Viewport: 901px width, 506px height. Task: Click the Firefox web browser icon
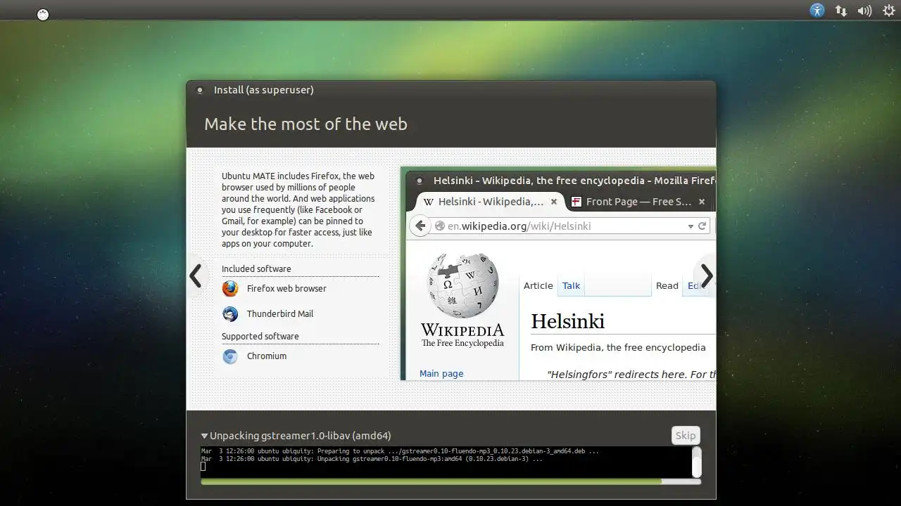click(230, 289)
